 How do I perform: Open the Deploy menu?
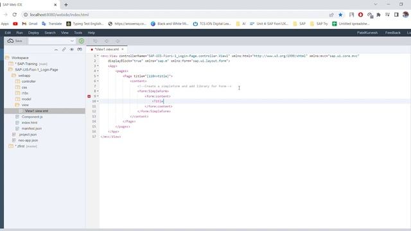33,33
